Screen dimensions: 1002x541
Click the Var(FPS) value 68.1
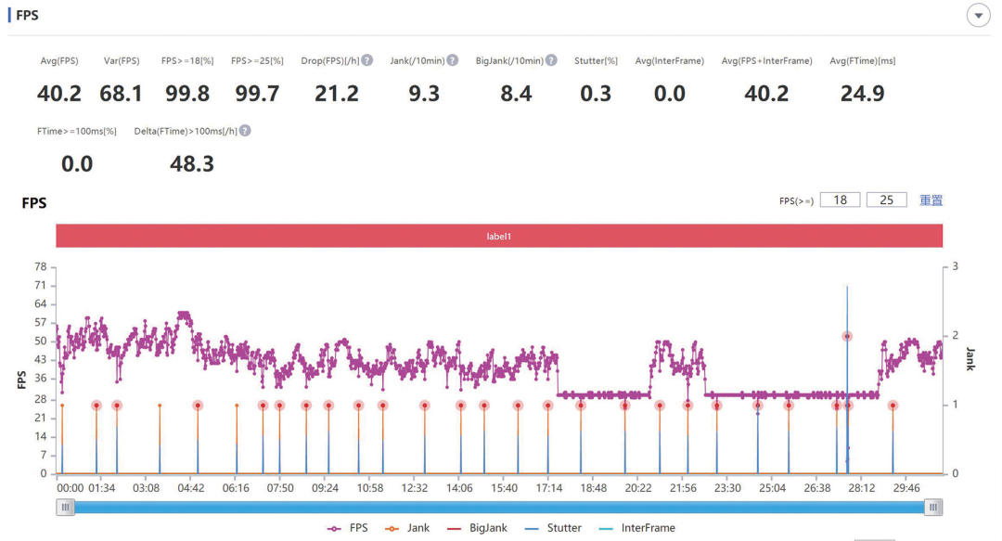(x=121, y=94)
